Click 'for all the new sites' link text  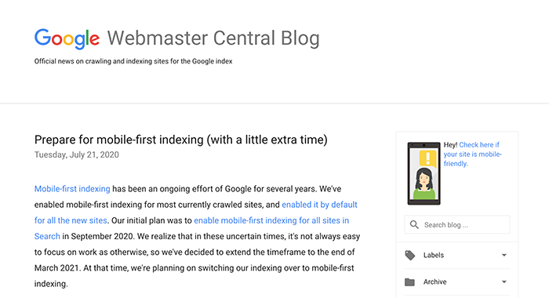click(x=71, y=220)
